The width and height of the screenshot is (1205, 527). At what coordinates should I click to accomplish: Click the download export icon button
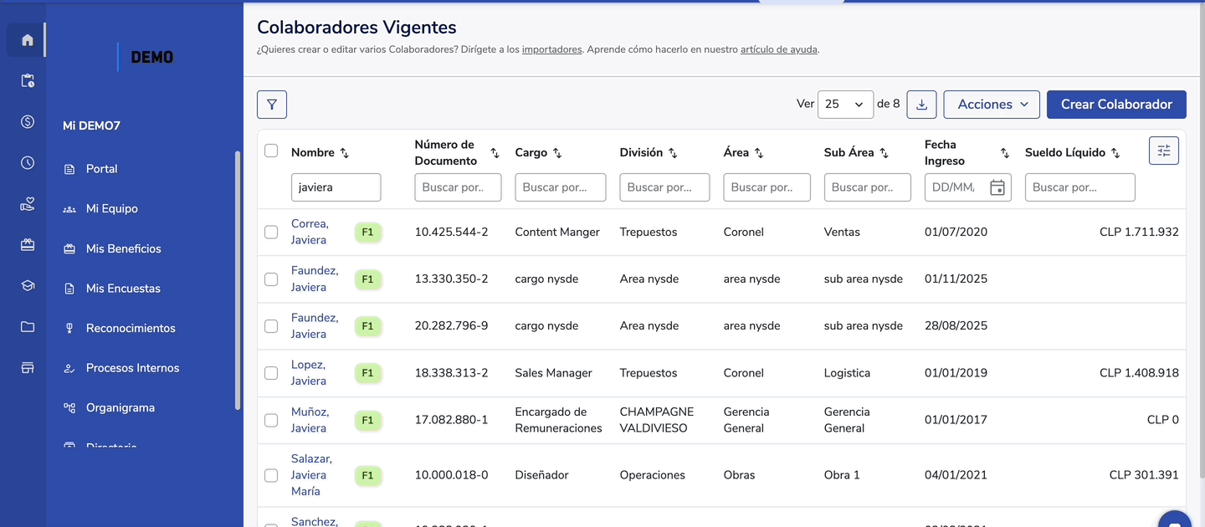click(x=921, y=105)
